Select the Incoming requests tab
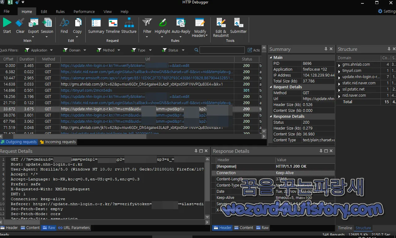 point(58,142)
